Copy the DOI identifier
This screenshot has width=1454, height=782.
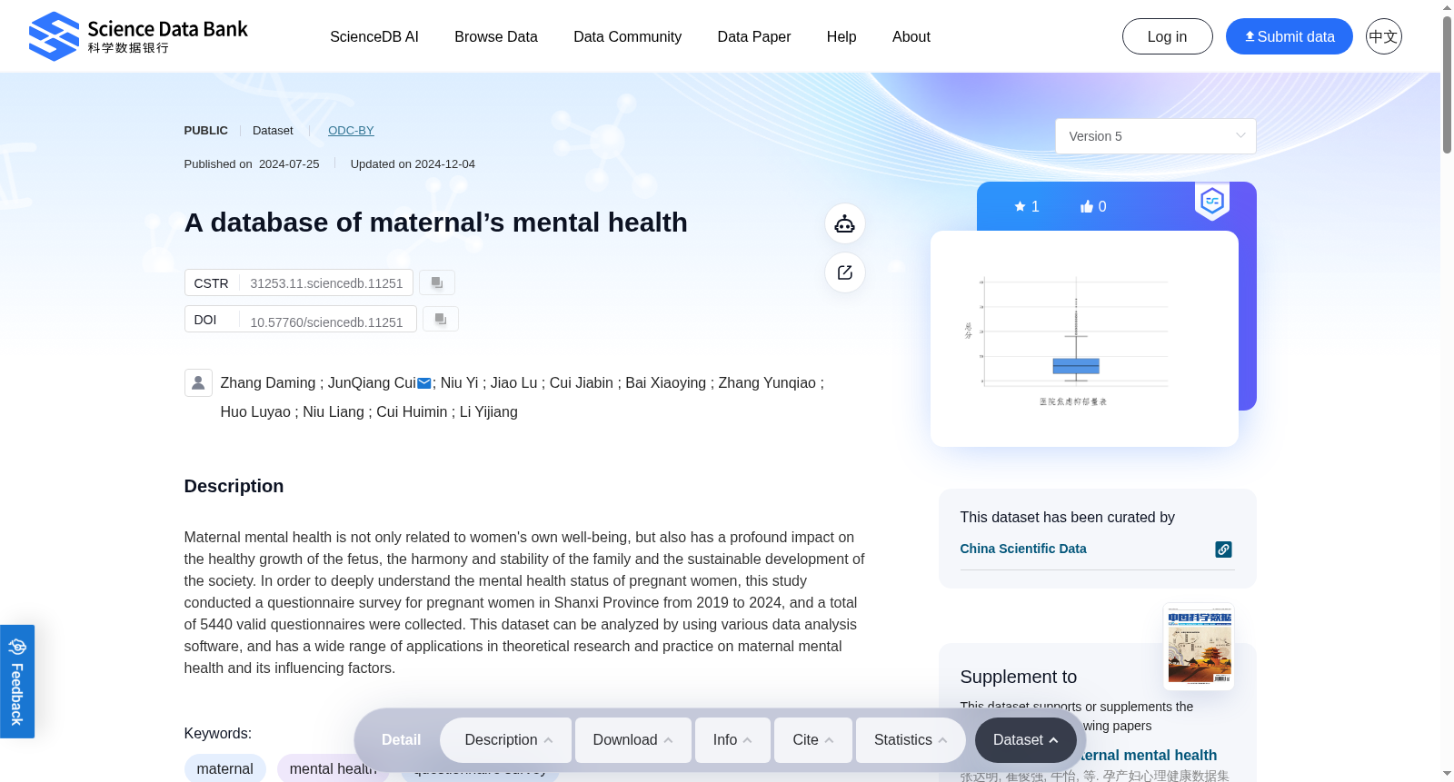(x=441, y=319)
